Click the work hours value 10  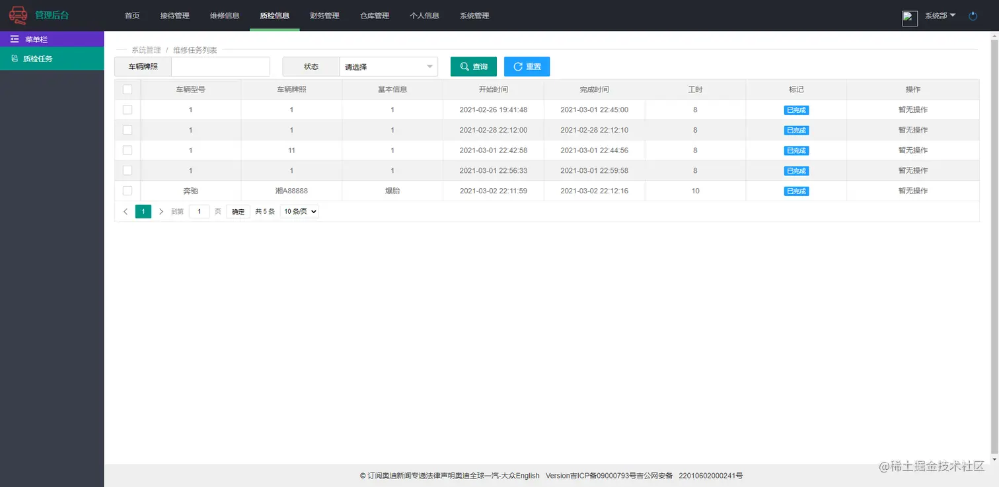coord(695,191)
